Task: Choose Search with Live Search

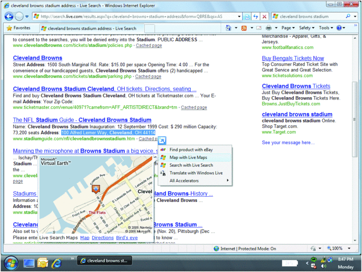Action: tap(195, 165)
